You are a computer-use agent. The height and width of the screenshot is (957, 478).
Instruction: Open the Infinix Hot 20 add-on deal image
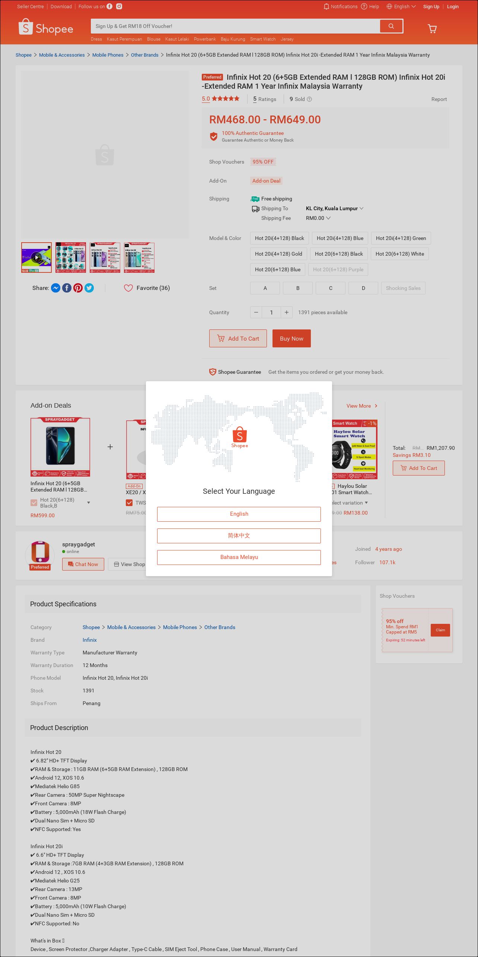click(60, 447)
